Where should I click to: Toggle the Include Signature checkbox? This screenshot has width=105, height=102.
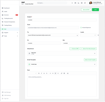(81, 27)
